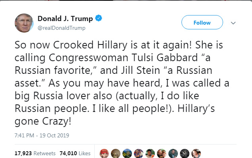The height and width of the screenshot is (158, 252).
Task: Open the tweet author's profile photo
Action: coord(24,23)
